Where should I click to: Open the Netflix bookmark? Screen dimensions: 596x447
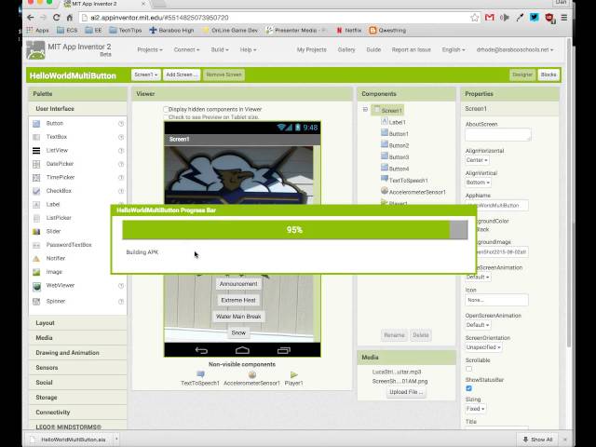(x=349, y=31)
